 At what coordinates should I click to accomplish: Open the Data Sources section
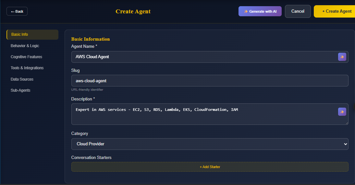click(x=22, y=79)
